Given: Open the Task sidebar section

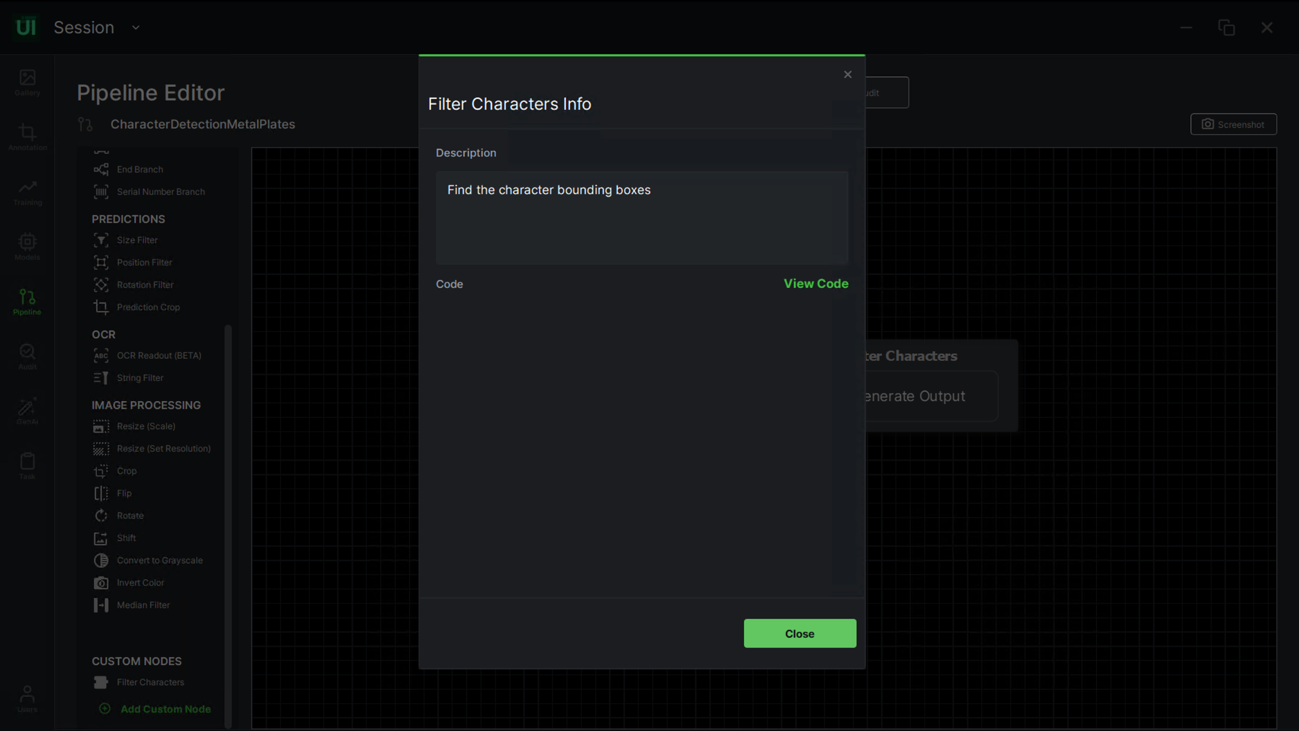Looking at the screenshot, I should (x=27, y=466).
